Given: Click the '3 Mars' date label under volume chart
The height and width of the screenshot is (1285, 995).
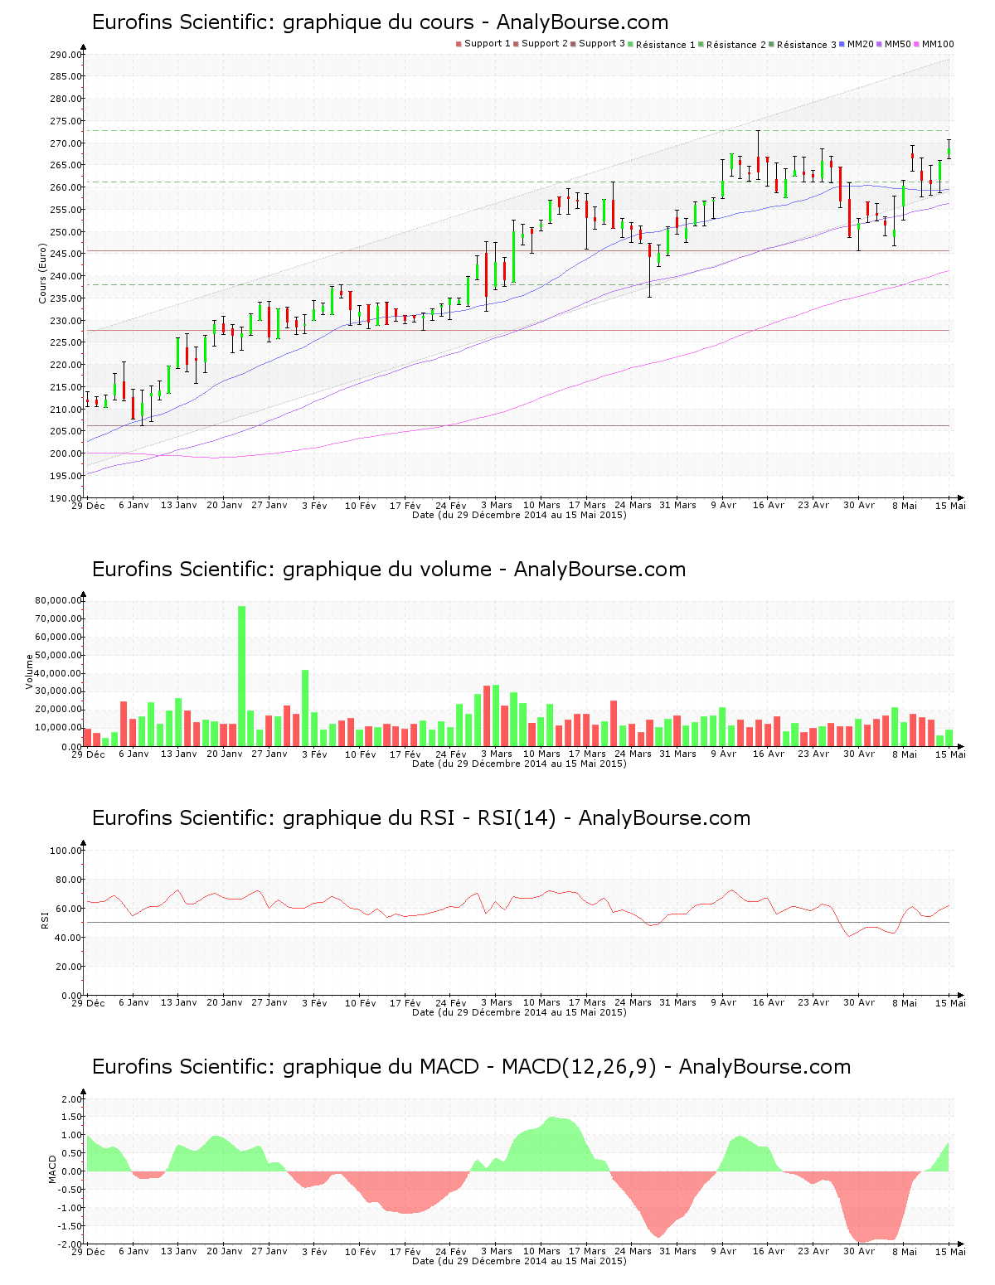Looking at the screenshot, I should tap(497, 754).
